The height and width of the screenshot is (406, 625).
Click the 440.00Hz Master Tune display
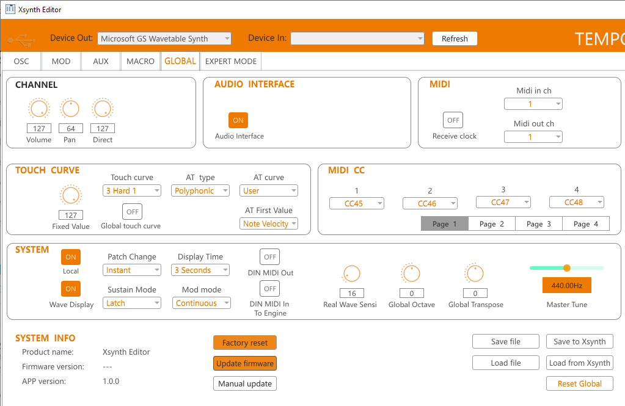(566, 285)
